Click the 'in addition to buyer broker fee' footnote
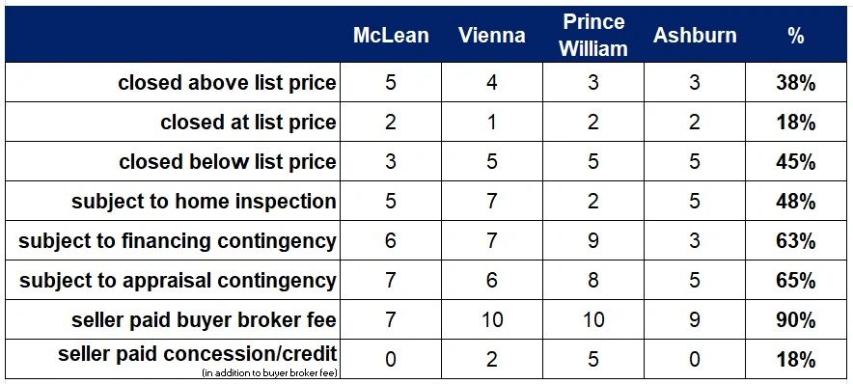This screenshot has height=384, width=853. (x=269, y=373)
